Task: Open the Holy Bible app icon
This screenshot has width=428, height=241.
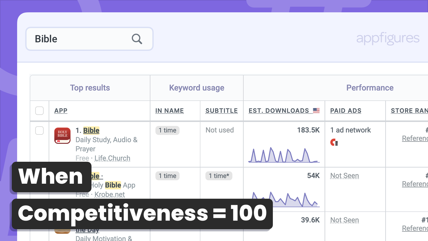Action: click(62, 135)
